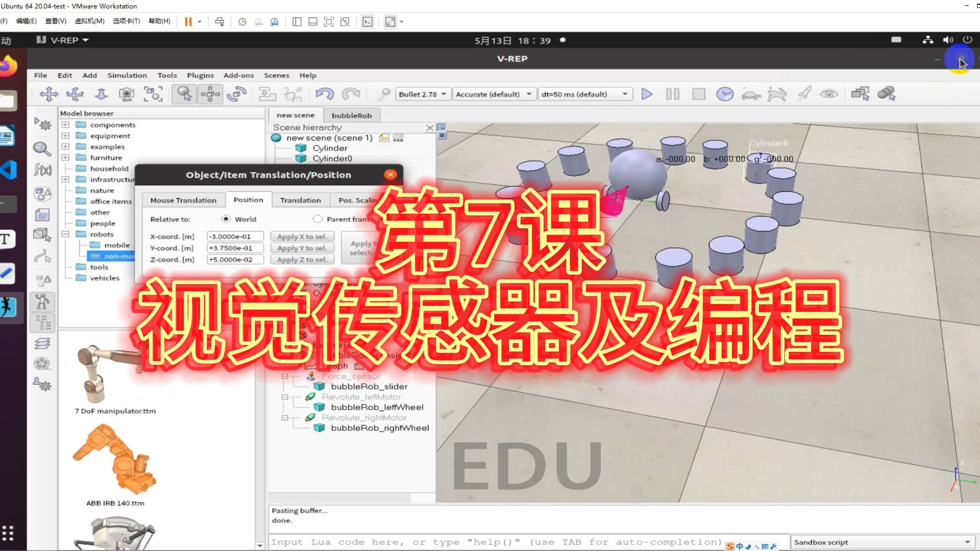Screen dimensions: 980x551
Task: Select the camera rotate tool
Action: pyautogui.click(x=75, y=94)
